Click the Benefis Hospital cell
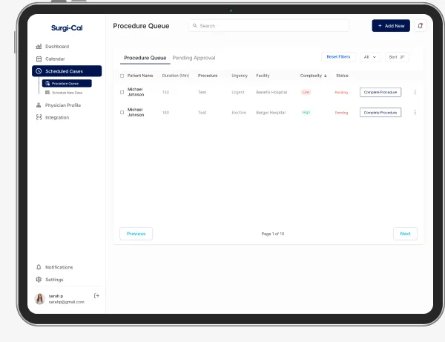 tap(271, 92)
